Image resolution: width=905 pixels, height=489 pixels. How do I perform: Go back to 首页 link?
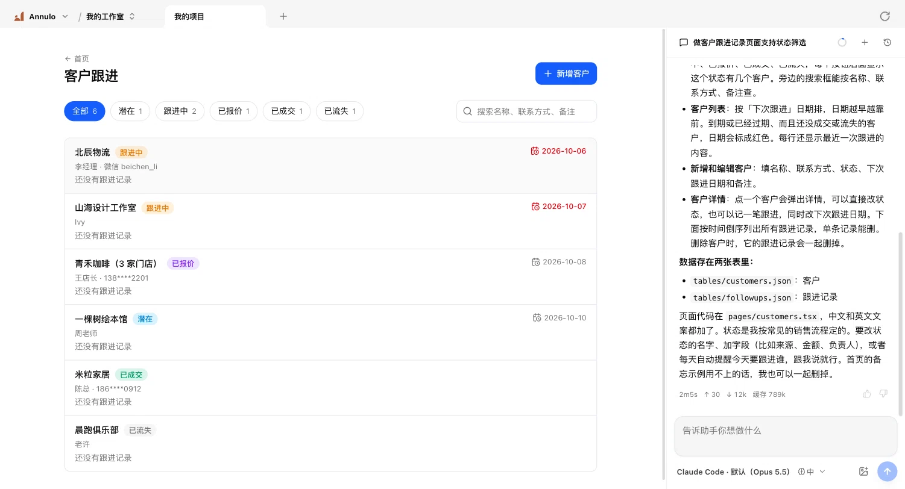pos(77,58)
